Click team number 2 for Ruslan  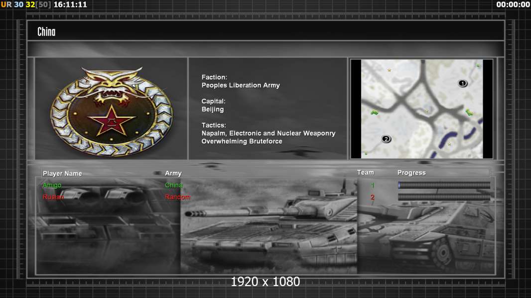pyautogui.click(x=373, y=197)
